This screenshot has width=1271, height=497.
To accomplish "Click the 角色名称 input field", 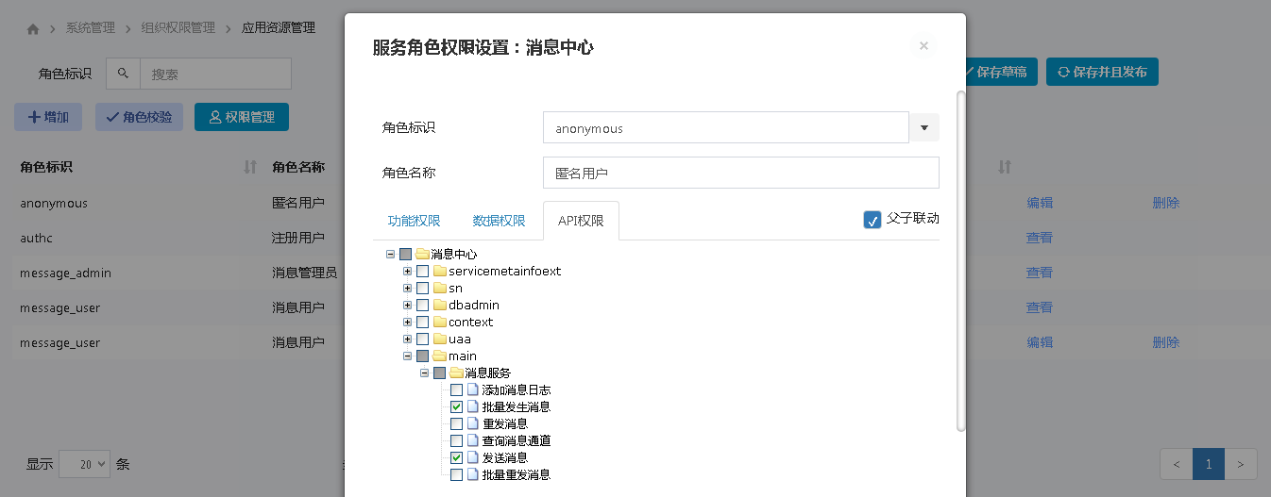I will tap(740, 174).
